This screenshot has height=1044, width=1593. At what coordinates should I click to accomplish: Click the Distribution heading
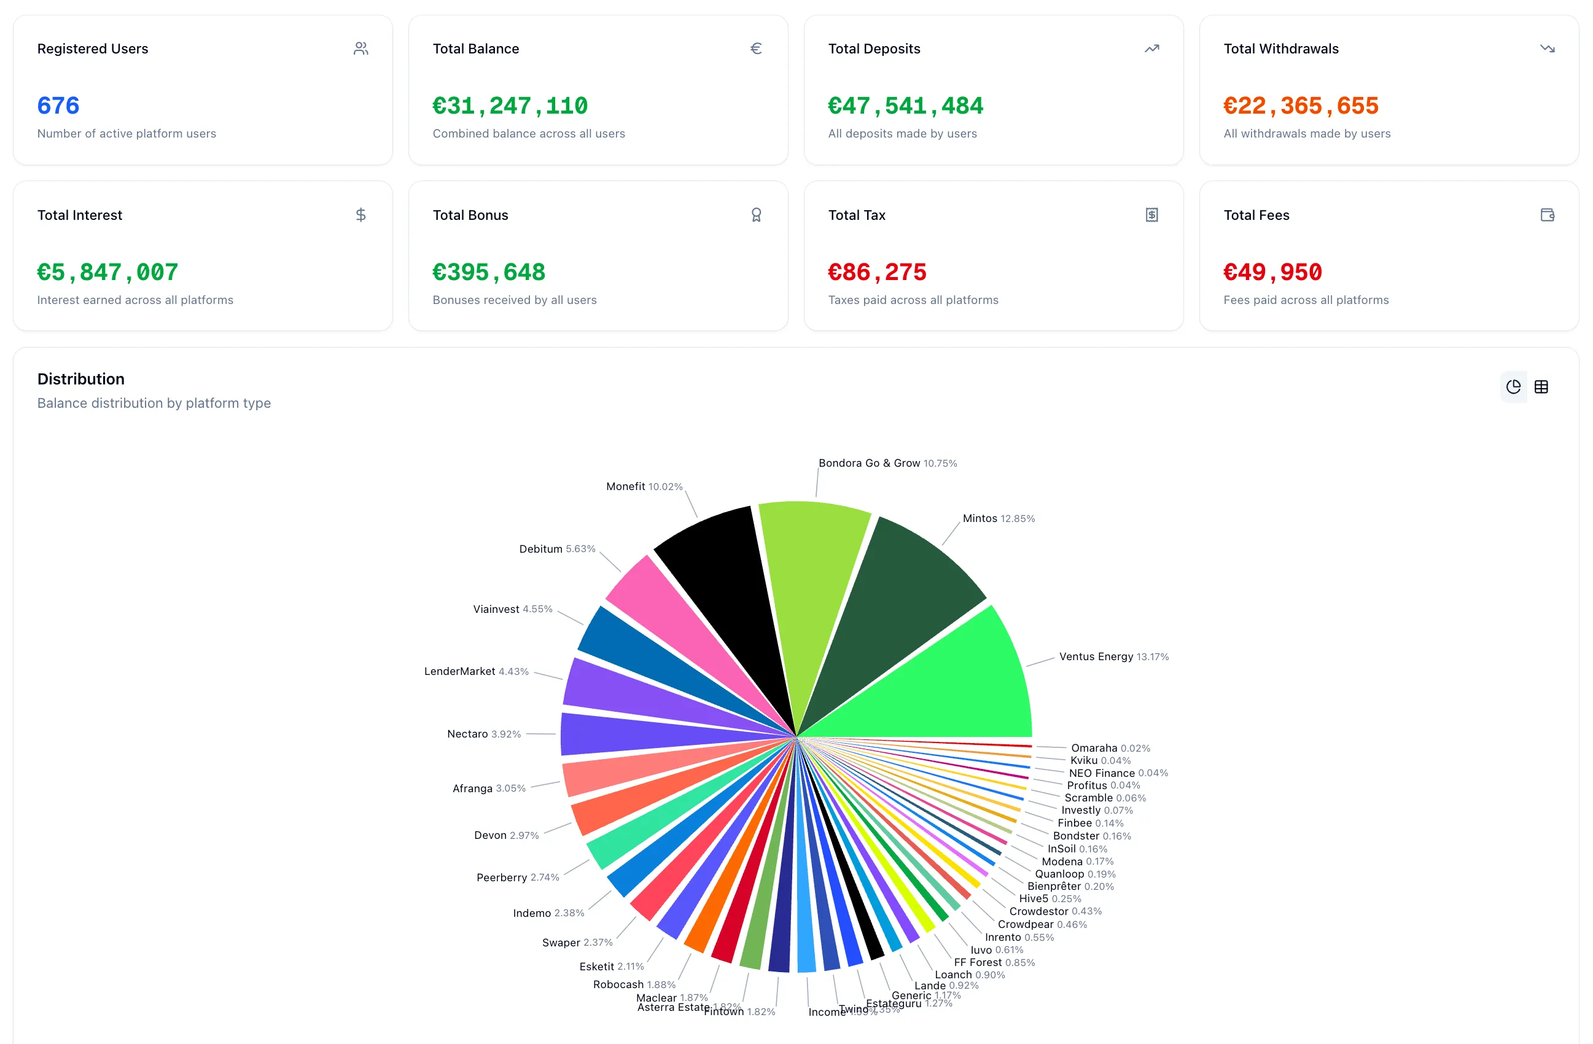pyautogui.click(x=80, y=379)
